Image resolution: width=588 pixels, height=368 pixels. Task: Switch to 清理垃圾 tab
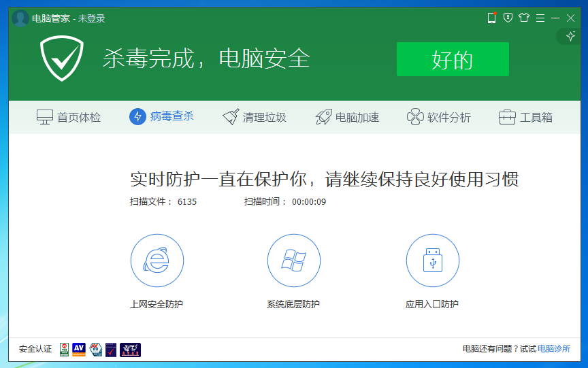point(255,117)
